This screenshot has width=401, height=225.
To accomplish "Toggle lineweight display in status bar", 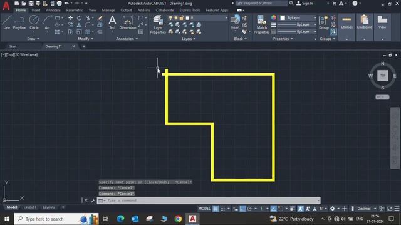I will pos(293,209).
